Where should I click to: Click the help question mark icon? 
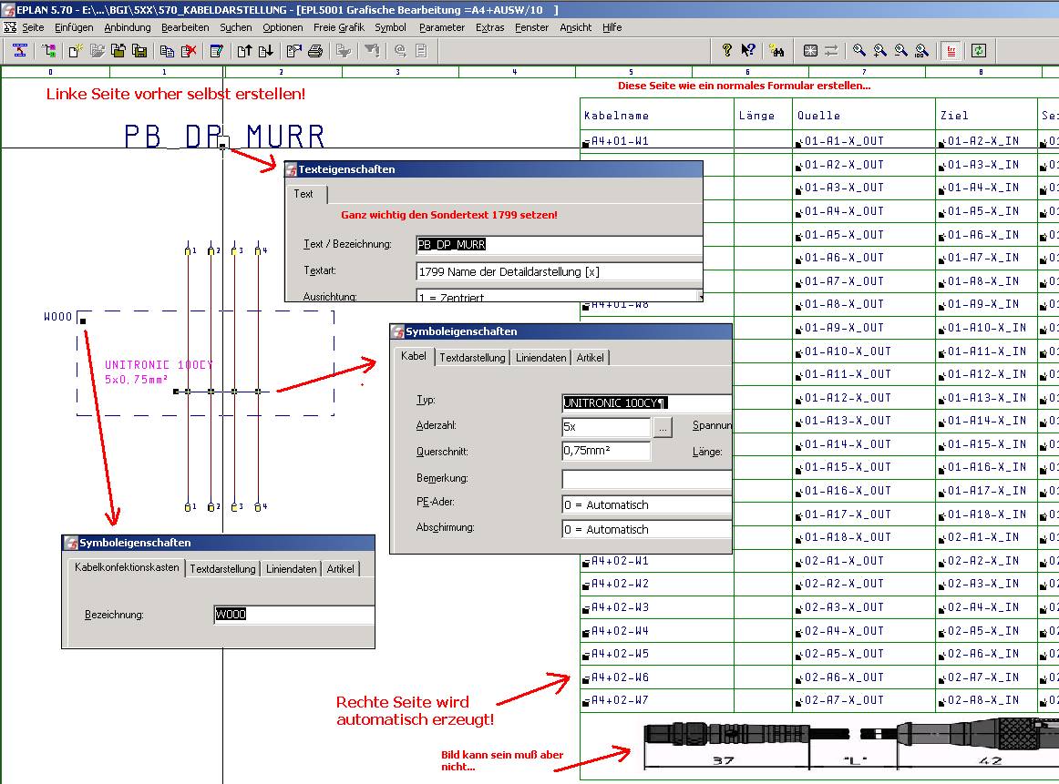726,51
